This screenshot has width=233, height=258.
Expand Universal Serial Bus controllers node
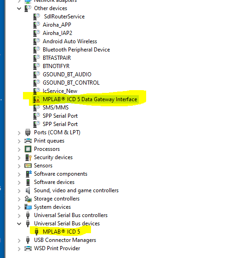pos(19,216)
